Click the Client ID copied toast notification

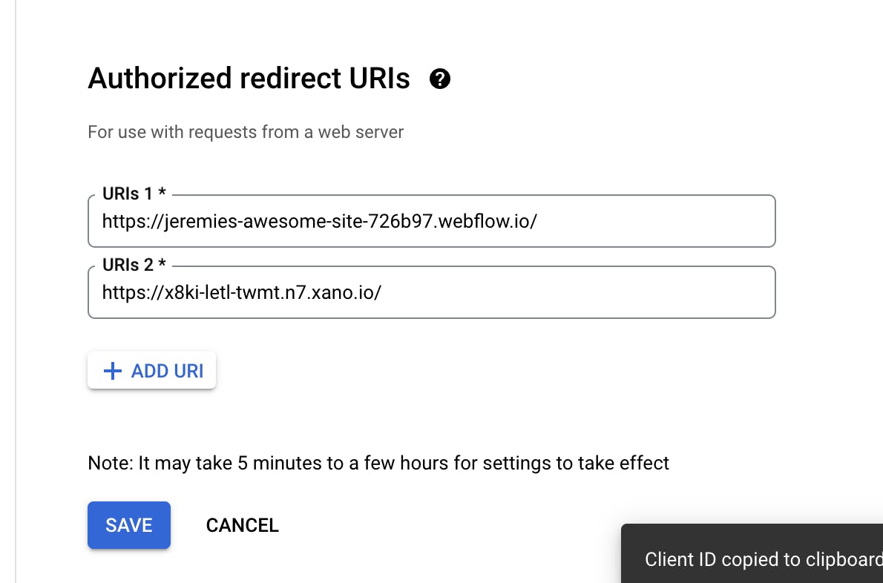tap(757, 559)
